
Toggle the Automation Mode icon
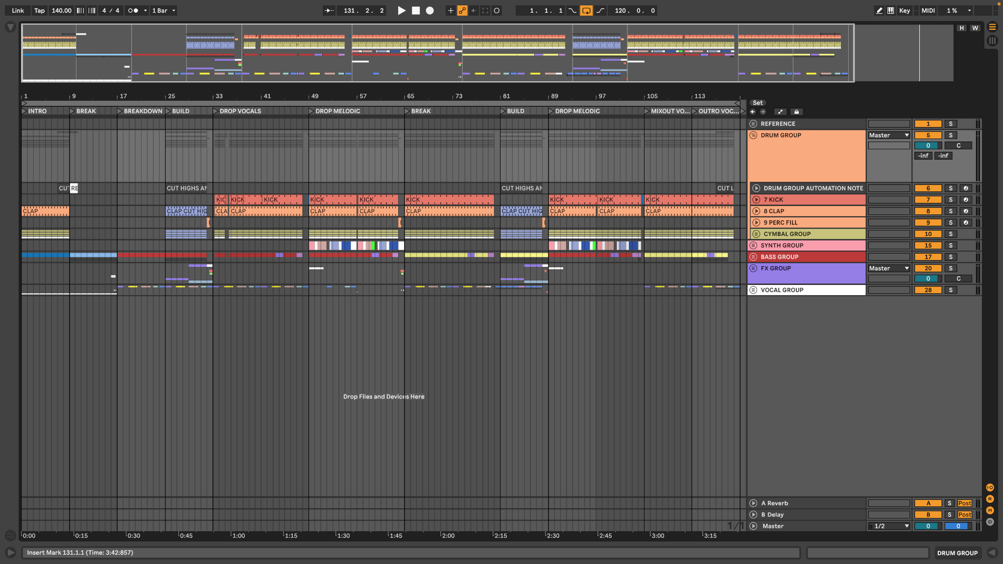point(780,112)
